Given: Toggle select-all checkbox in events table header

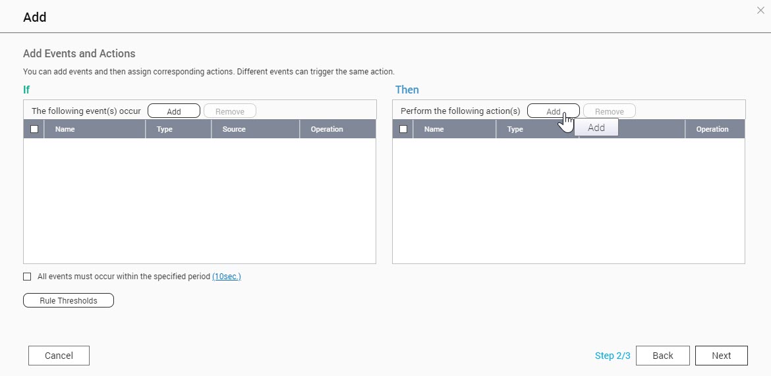Looking at the screenshot, I should click(34, 129).
